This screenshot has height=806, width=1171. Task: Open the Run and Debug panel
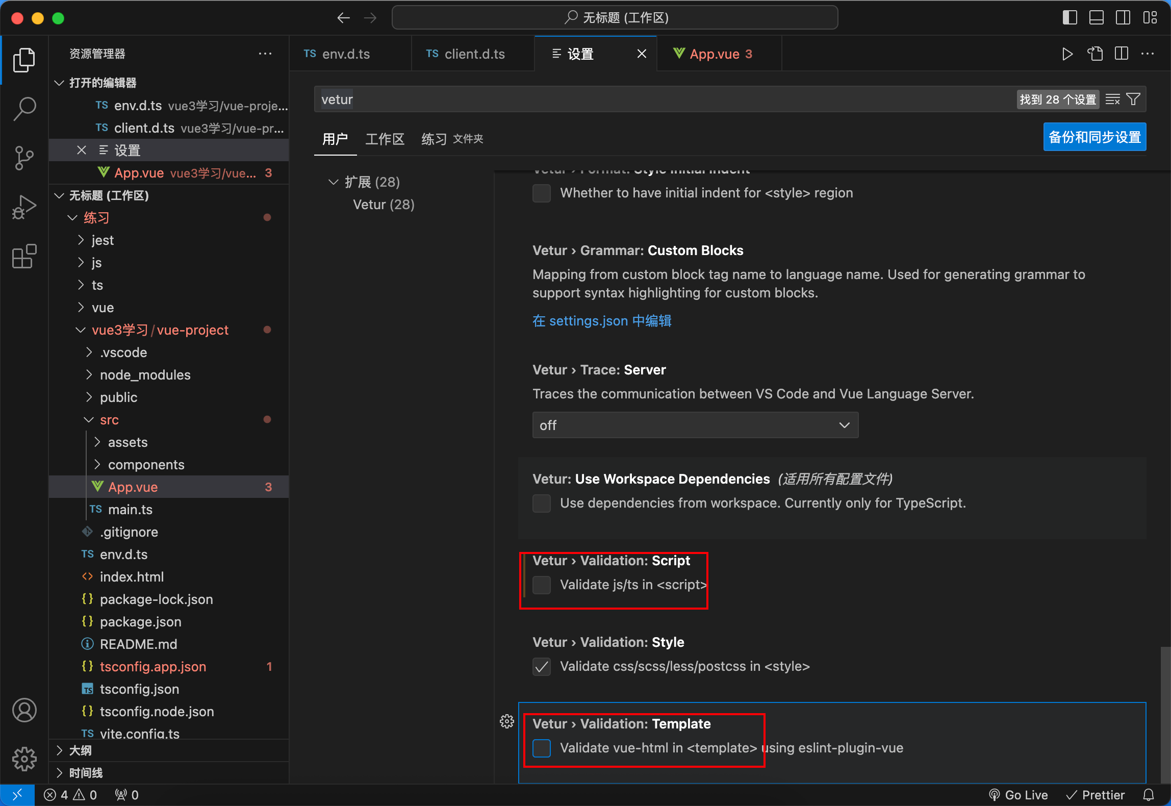click(x=24, y=207)
